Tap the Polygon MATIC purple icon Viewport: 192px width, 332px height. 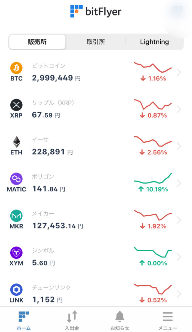pos(16,179)
